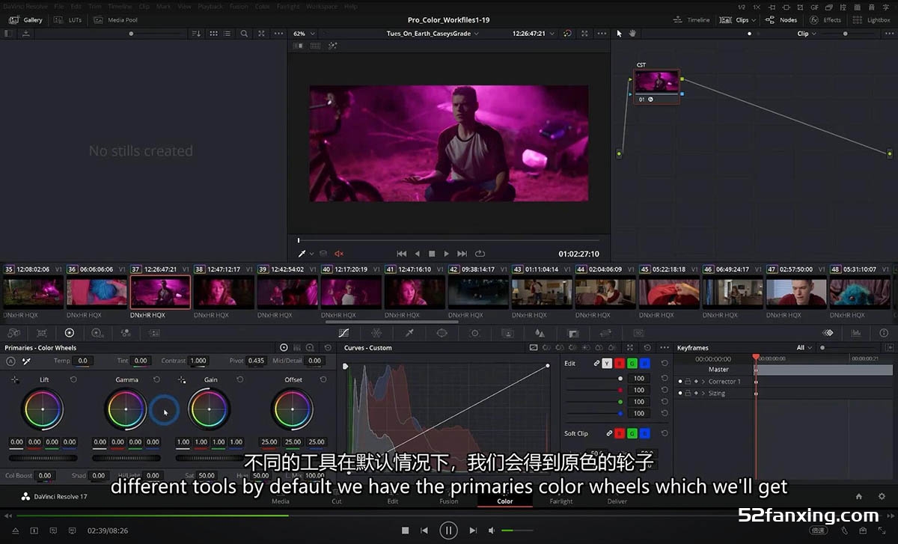Toggle curve channel ganging link in Edit row
Viewport: 898px width, 544px height.
pyautogui.click(x=597, y=364)
